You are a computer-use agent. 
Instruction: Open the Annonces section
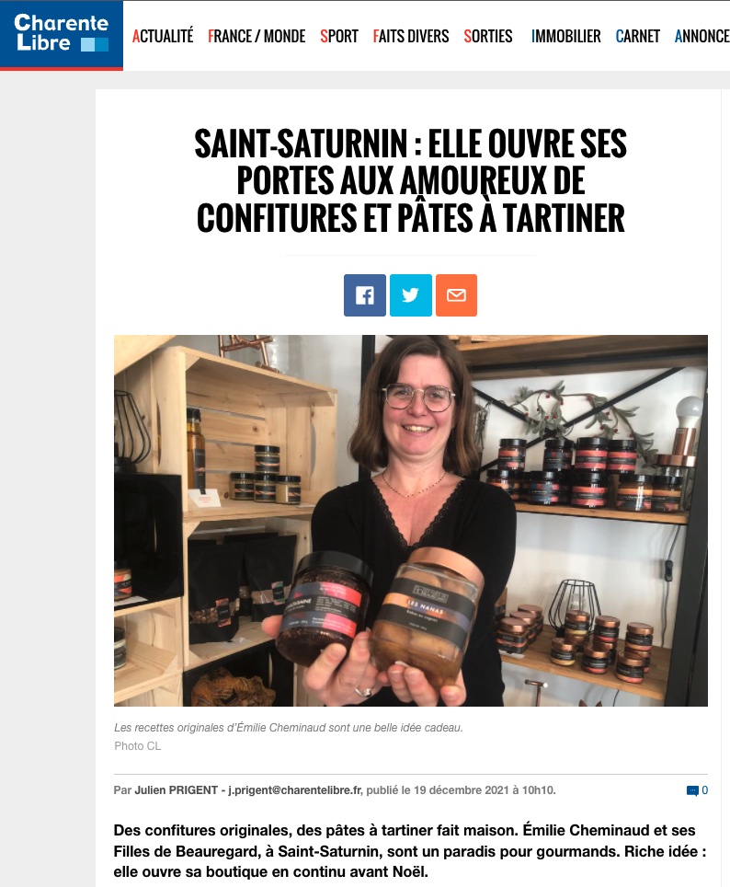(702, 36)
